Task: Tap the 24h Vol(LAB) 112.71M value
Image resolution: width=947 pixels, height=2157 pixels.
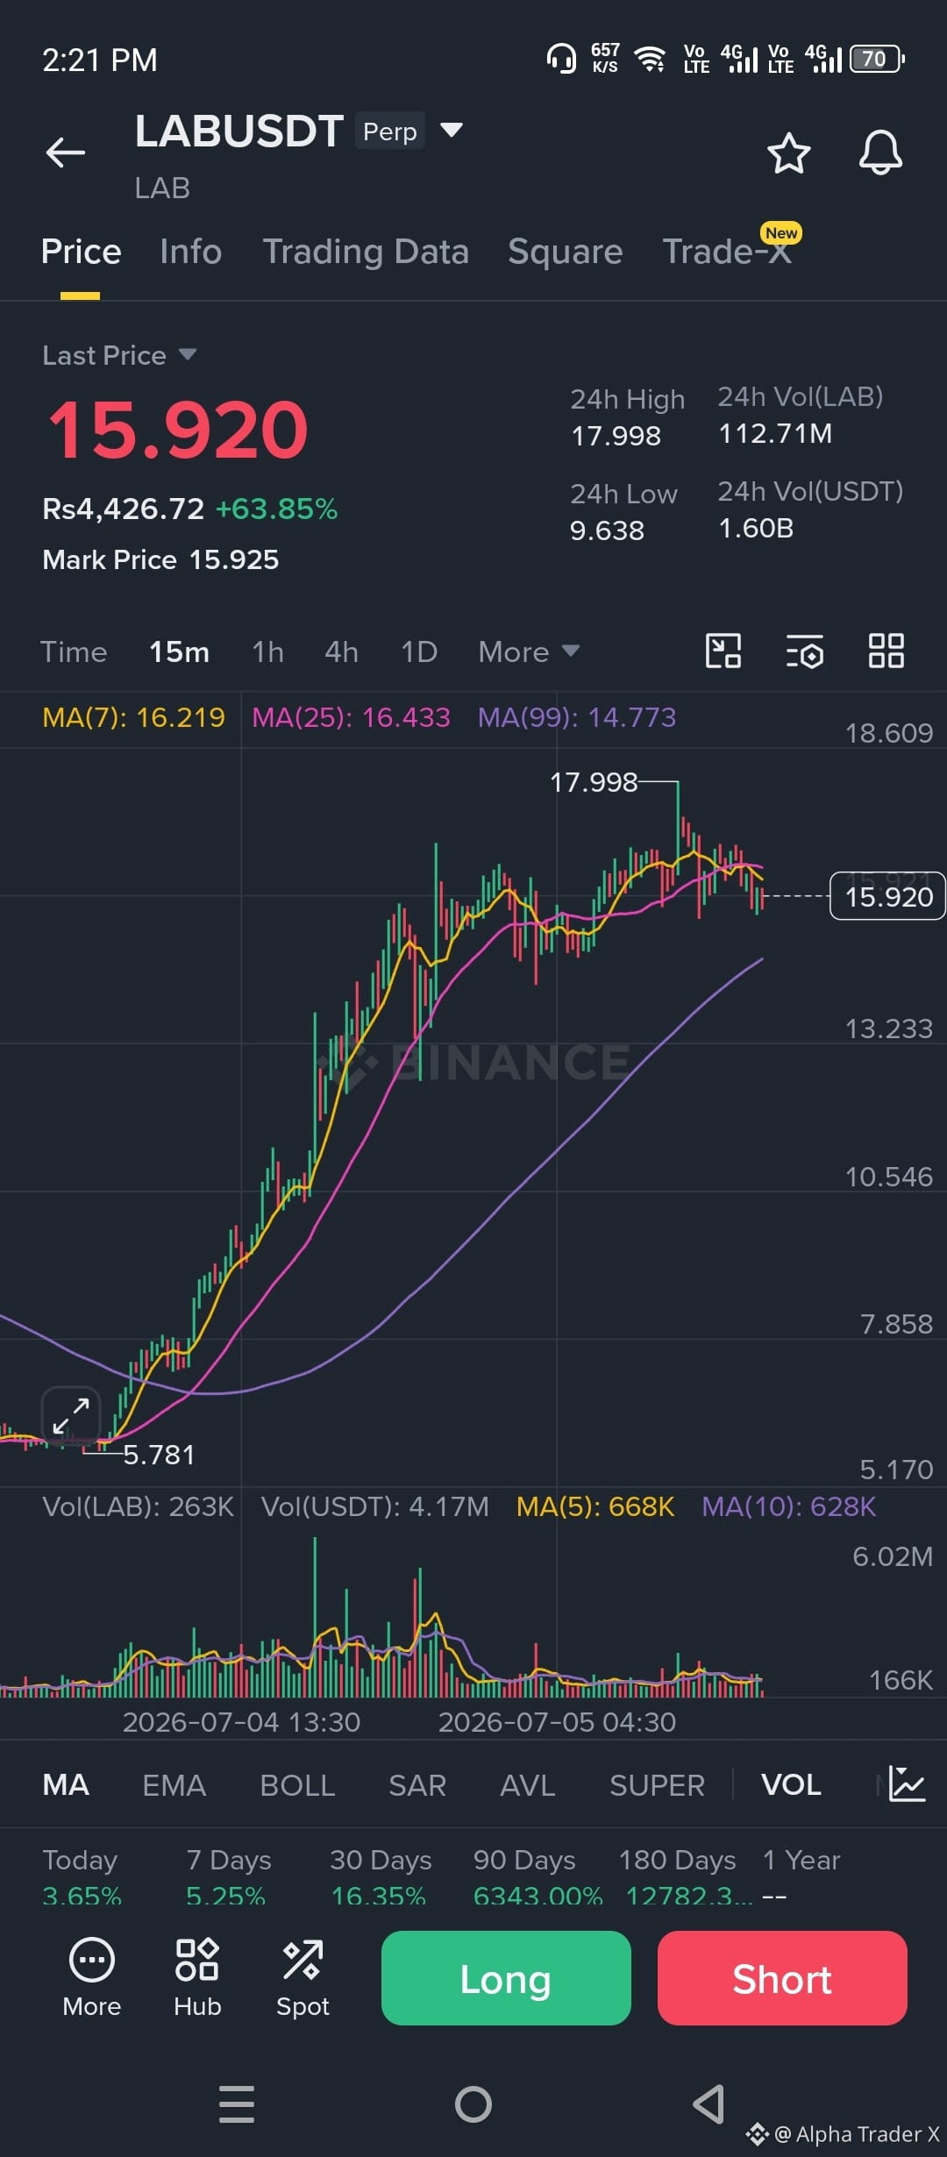Action: pos(775,433)
